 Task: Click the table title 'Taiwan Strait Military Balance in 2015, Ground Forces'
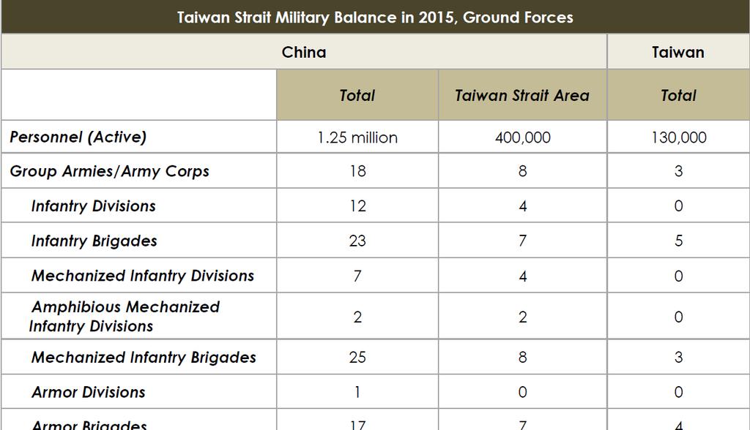coord(375,18)
